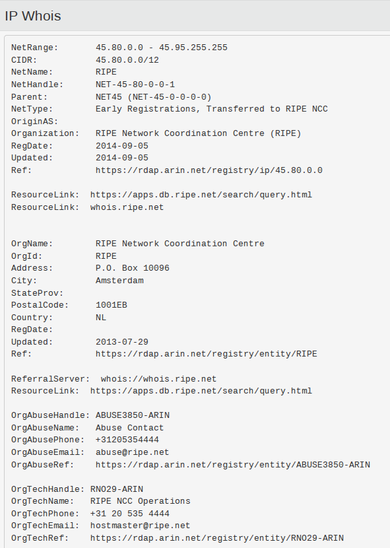Image resolution: width=390 pixels, height=548 pixels.
Task: Click the PostalCode value 1001EB
Action: [112, 305]
